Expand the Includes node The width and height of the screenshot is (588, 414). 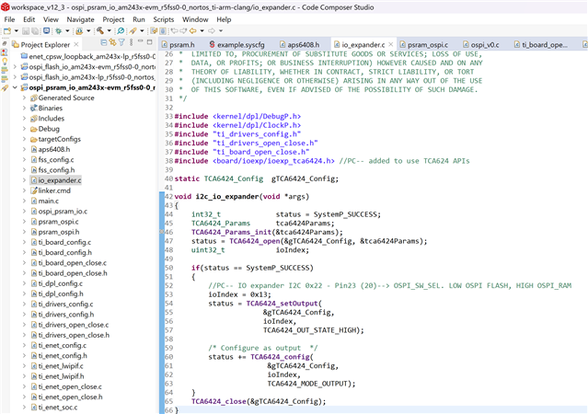click(24, 119)
